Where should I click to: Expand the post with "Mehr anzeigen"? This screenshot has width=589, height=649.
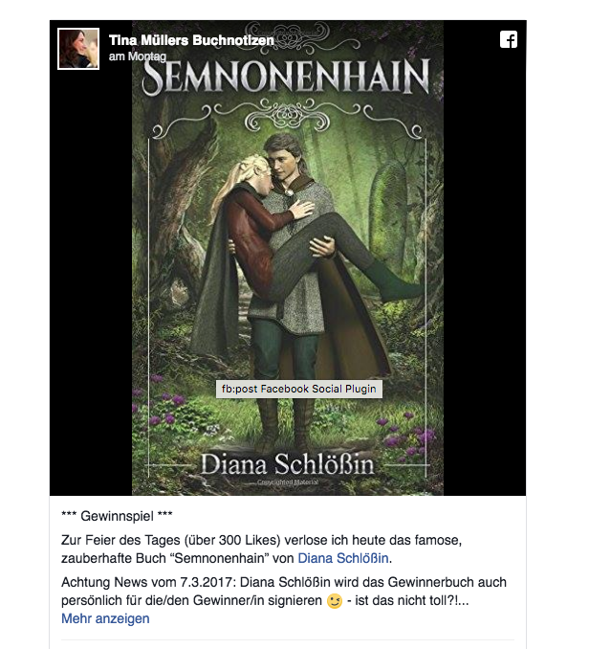click(x=105, y=618)
